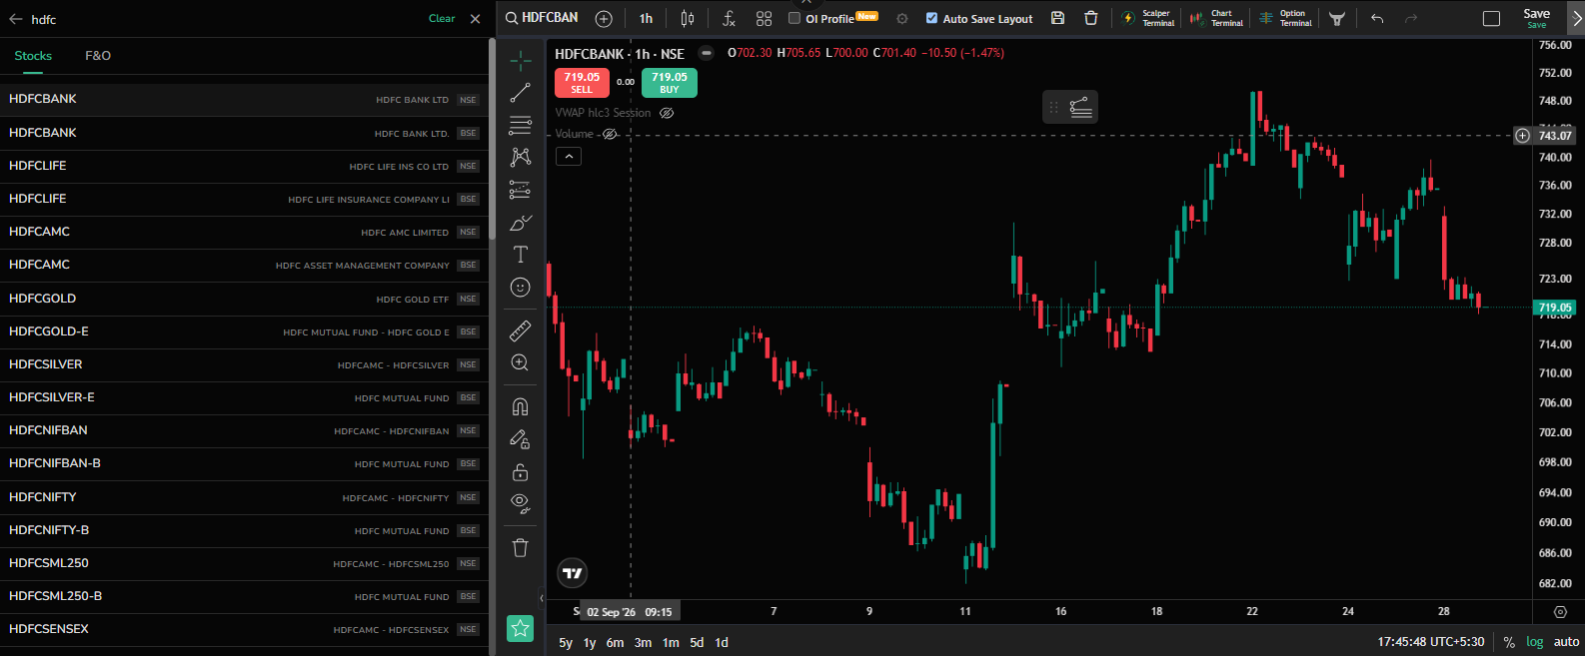Toggle the auto scale button
This screenshot has width=1585, height=656.
[x=1566, y=642]
